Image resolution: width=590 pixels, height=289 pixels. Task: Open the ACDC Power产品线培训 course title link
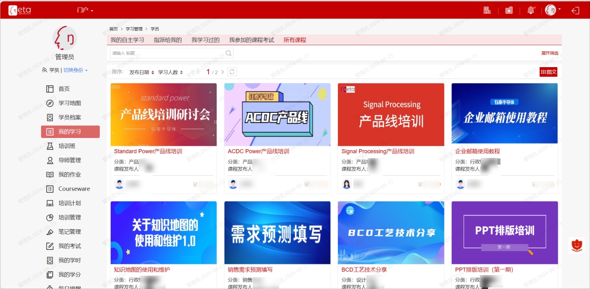(x=258, y=151)
